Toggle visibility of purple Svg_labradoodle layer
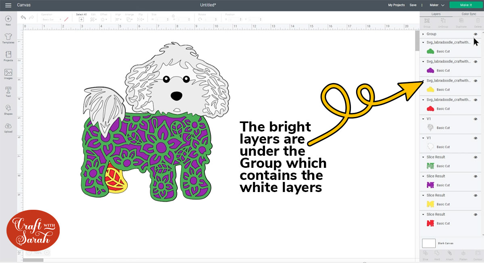 (x=476, y=61)
